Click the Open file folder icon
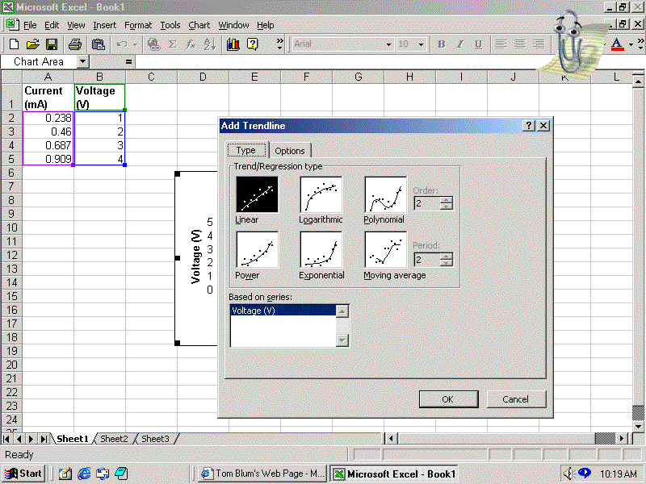 [32, 44]
